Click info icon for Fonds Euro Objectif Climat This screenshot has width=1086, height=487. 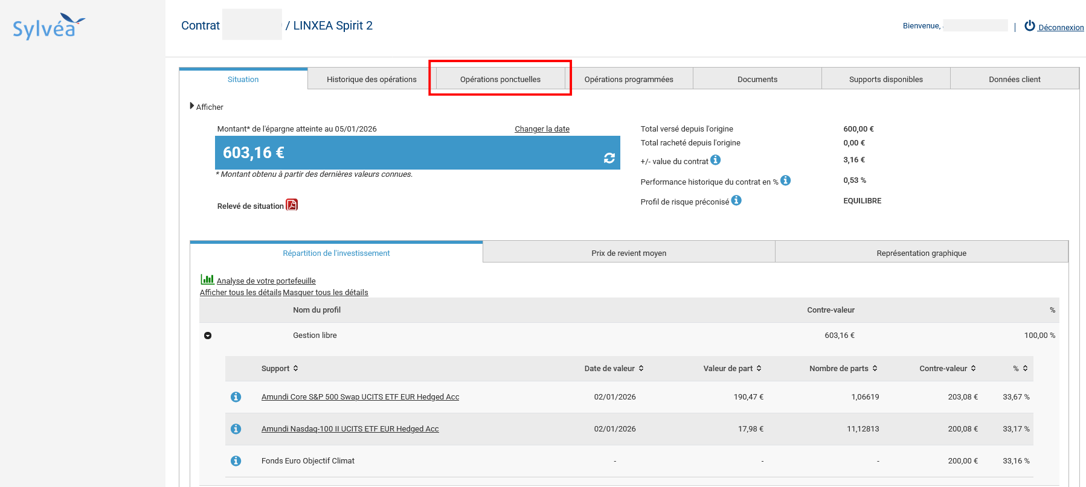(236, 461)
